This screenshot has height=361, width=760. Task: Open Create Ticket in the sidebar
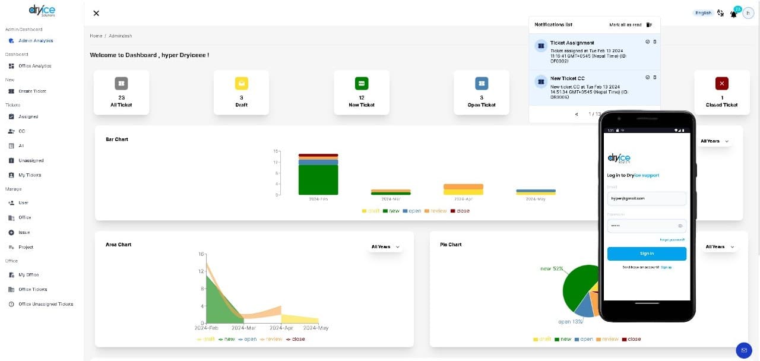[31, 91]
